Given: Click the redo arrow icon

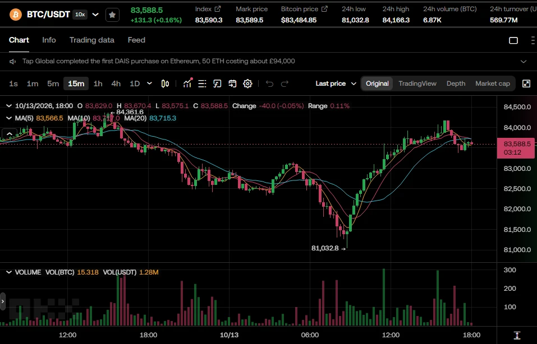Looking at the screenshot, I should 284,83.
